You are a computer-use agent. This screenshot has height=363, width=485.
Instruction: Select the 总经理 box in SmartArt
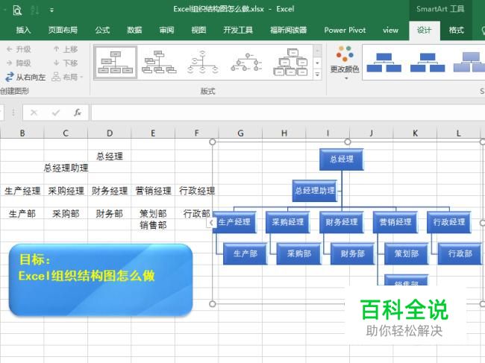342,160
